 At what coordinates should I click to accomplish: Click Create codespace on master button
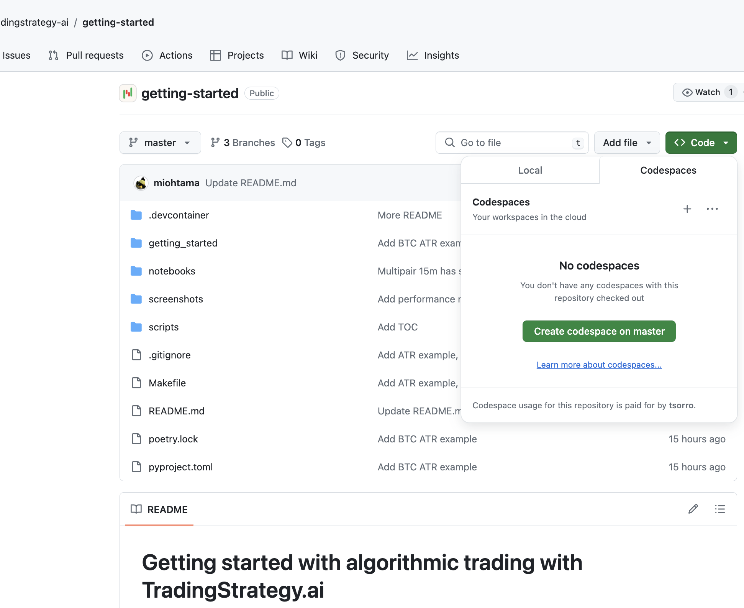point(599,331)
